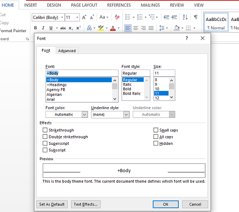The height and width of the screenshot is (212, 239).
Task: Click Font dialog help question mark
Action: tap(187, 38)
